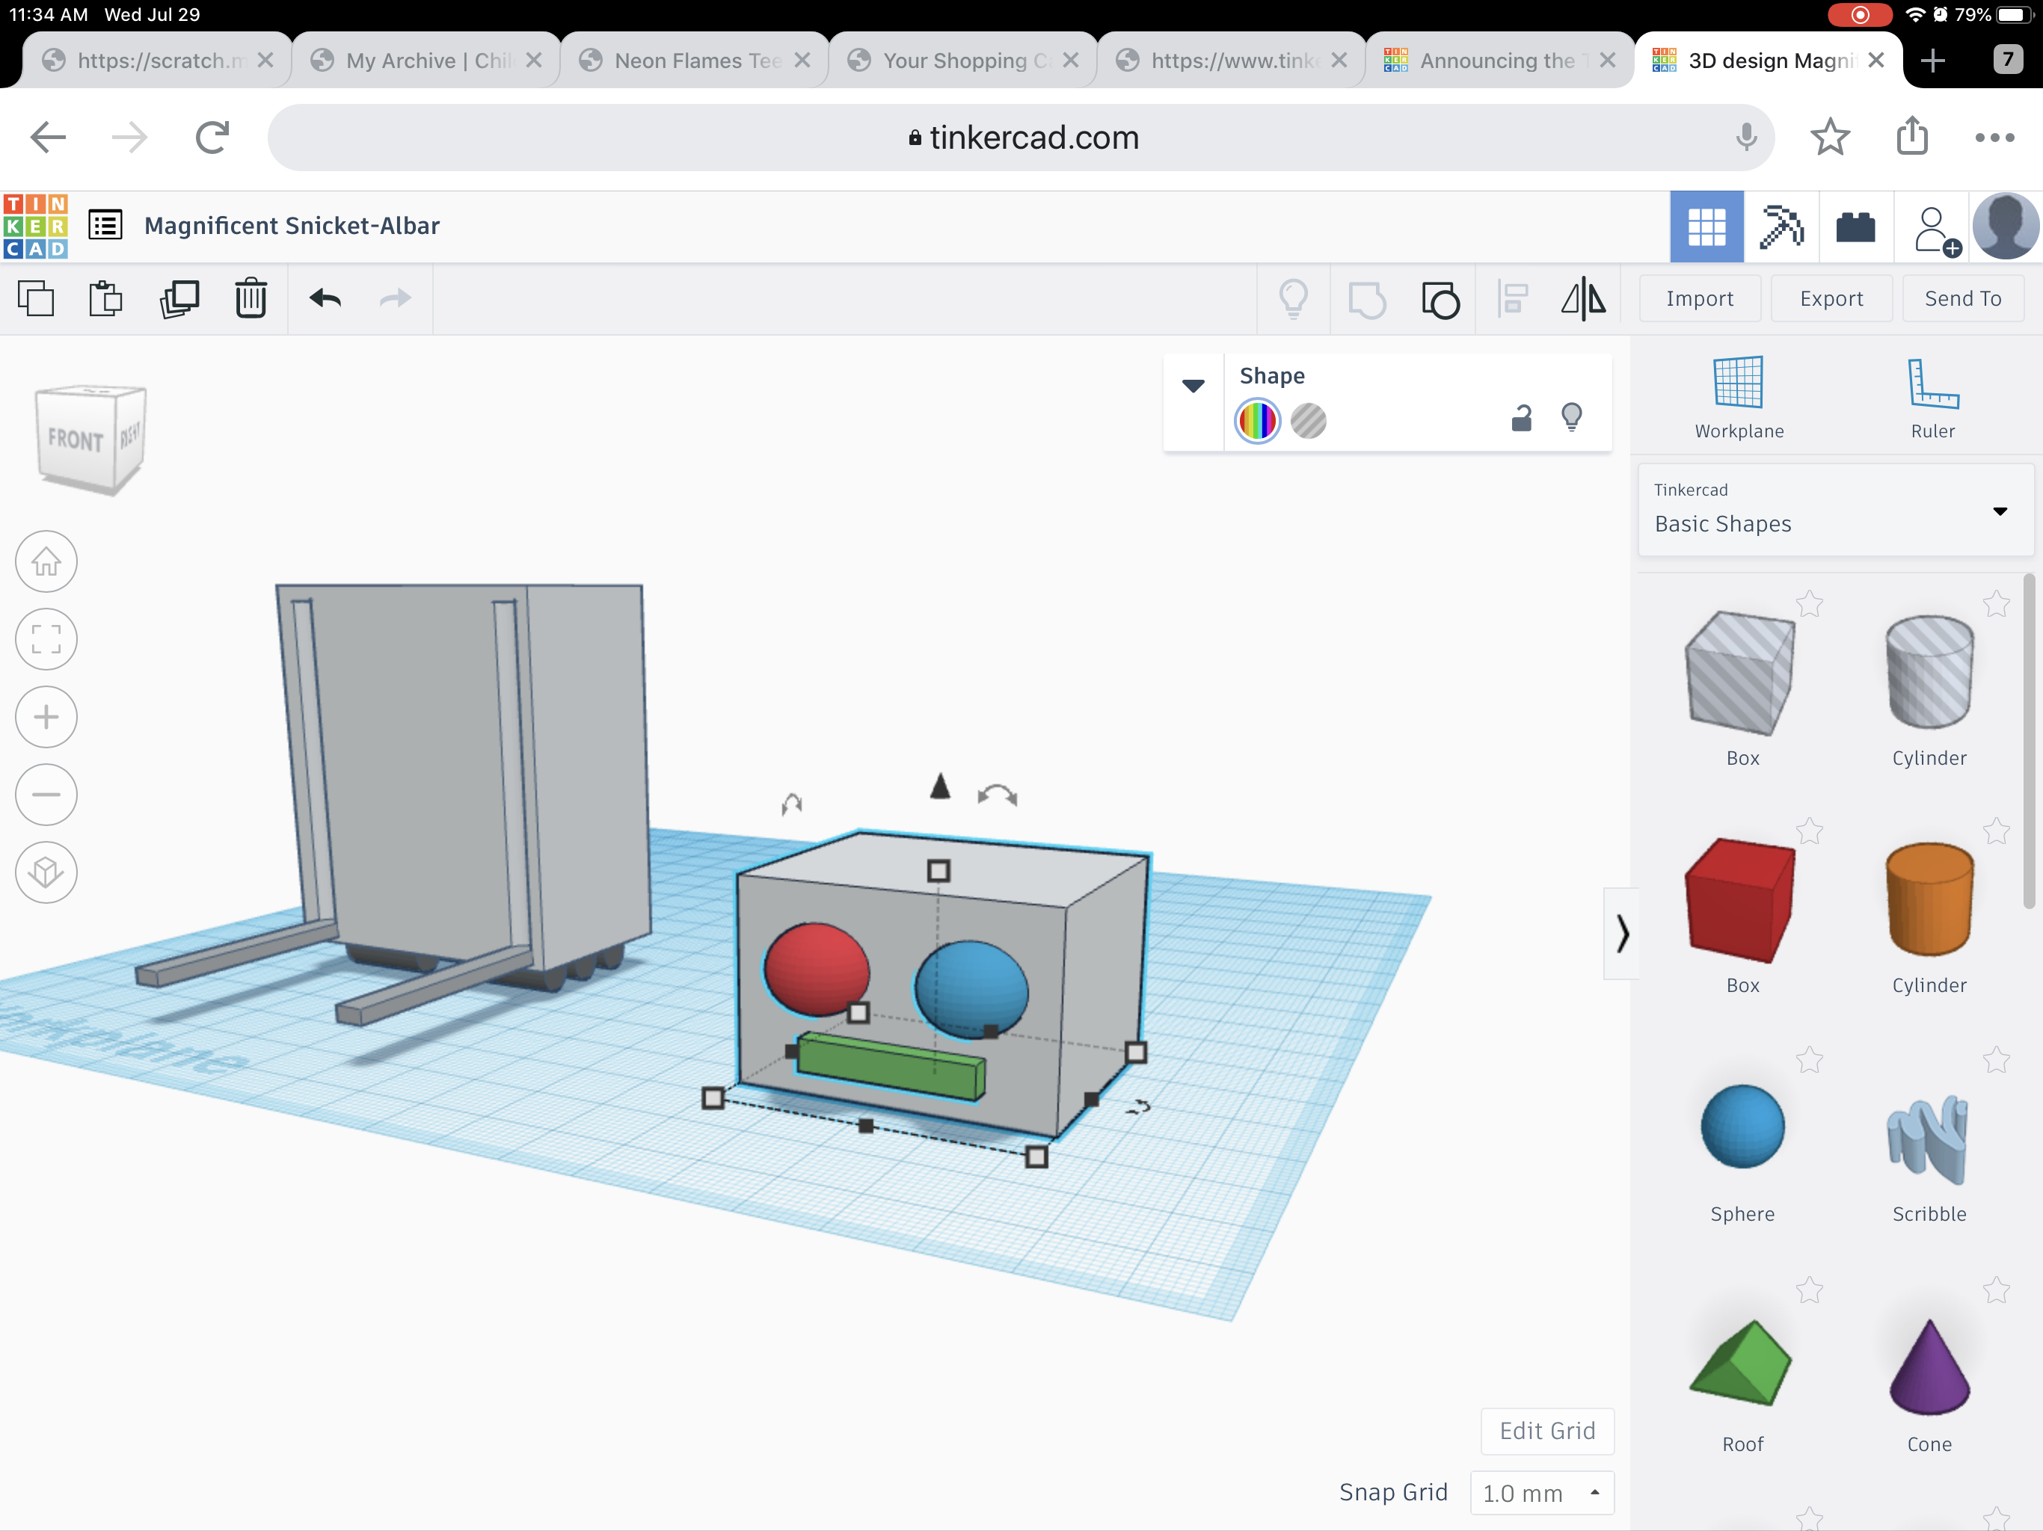The width and height of the screenshot is (2043, 1531).
Task: Open the designs list icon
Action: pos(105,225)
